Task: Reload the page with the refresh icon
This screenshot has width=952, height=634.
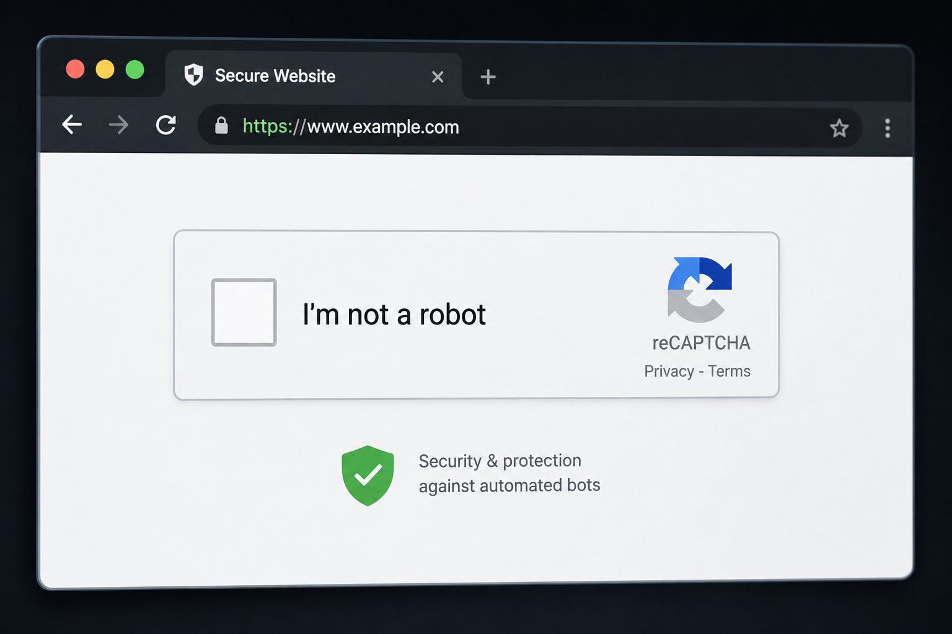Action: (166, 125)
